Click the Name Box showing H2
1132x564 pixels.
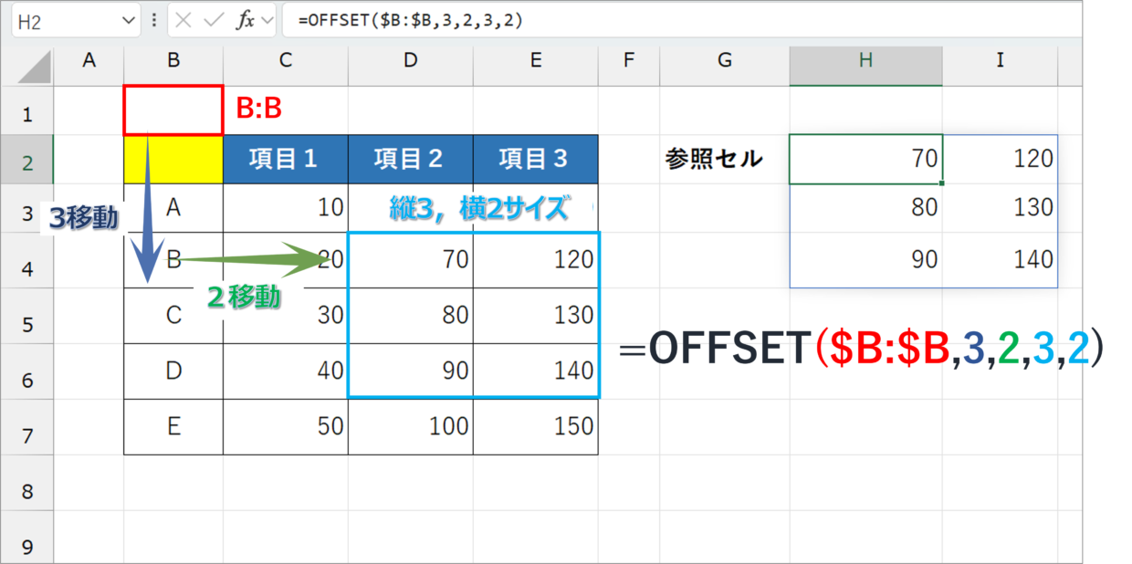(76, 20)
